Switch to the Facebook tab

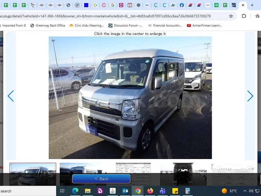pyautogui.click(x=182, y=5)
